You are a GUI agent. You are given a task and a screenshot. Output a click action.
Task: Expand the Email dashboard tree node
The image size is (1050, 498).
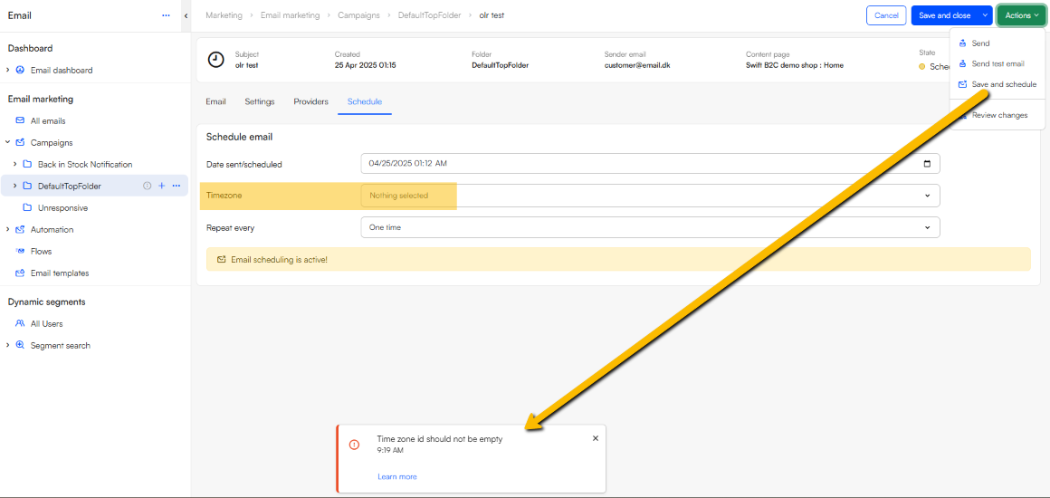[x=8, y=70]
